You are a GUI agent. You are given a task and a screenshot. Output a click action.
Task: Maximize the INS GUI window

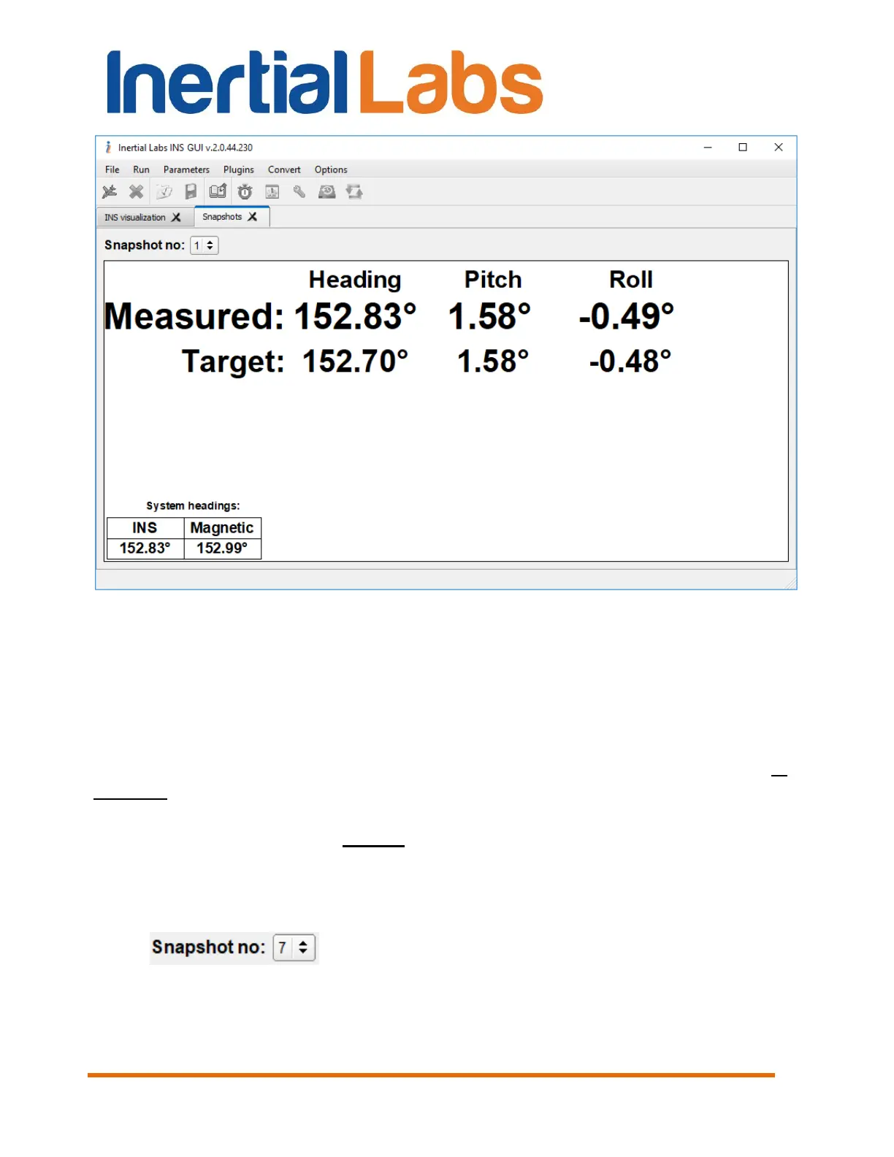[743, 148]
